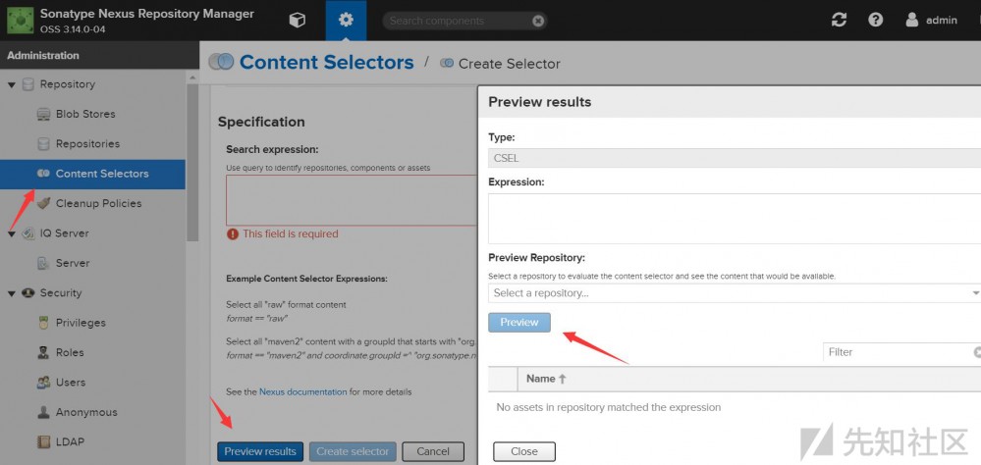Click the Browse cube icon in header
Screen dimensions: 981x465
pos(297,20)
